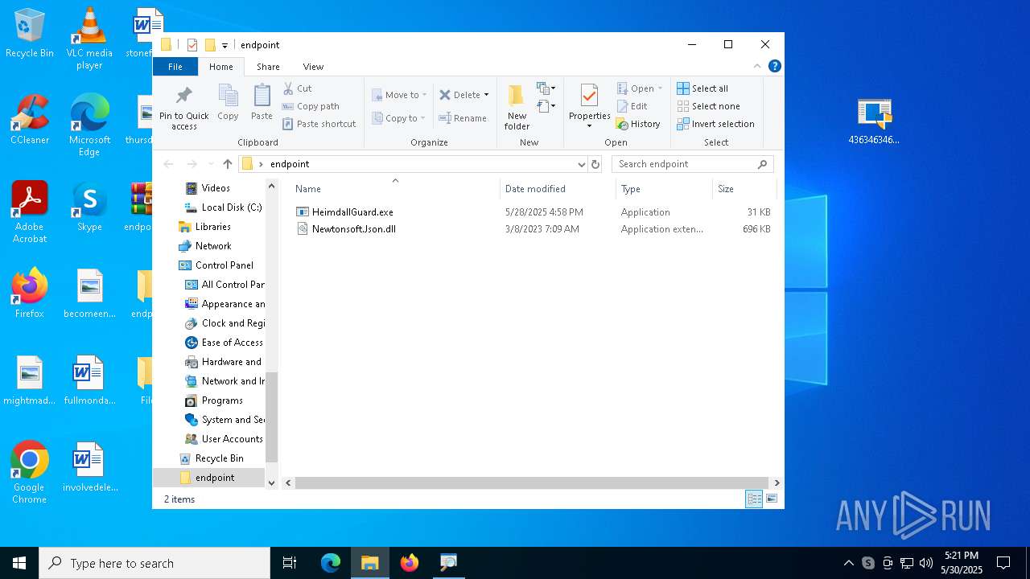Open the Delete dropdown arrow
This screenshot has width=1030, height=579.
pos(486,95)
